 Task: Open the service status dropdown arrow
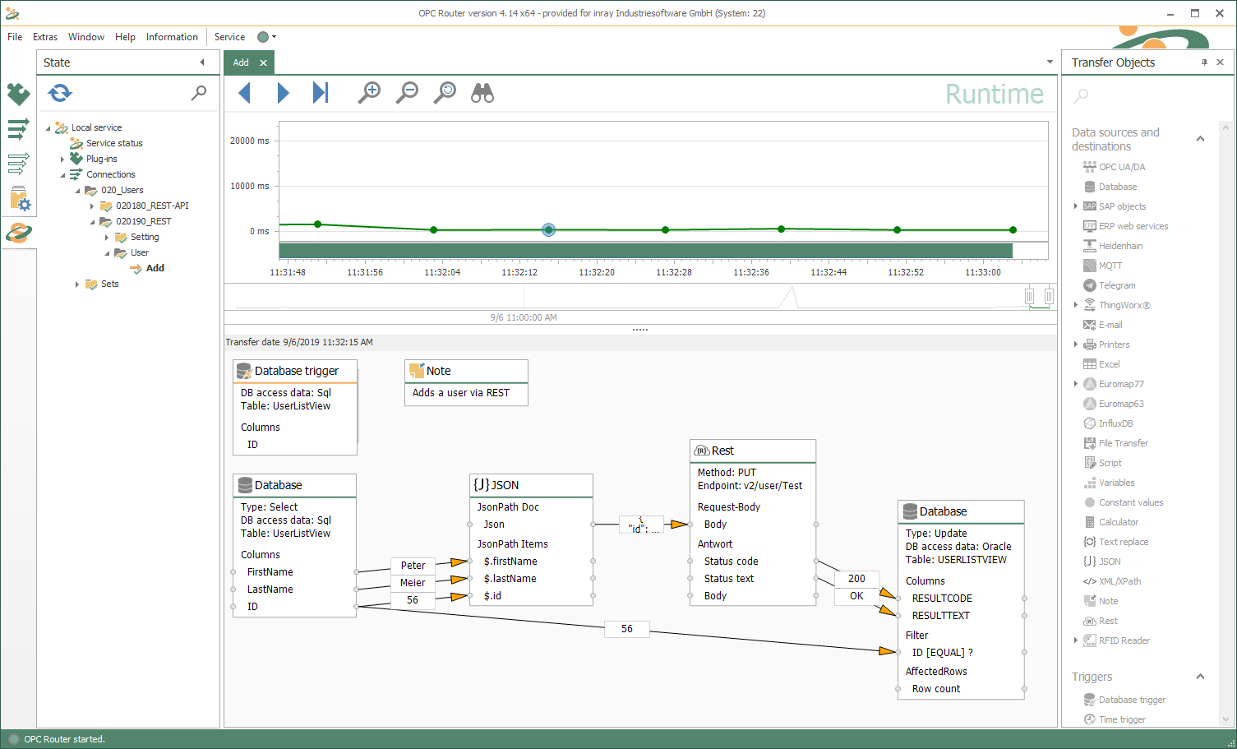click(x=274, y=37)
